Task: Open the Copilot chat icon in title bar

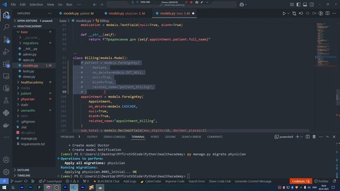Action: (242, 4)
